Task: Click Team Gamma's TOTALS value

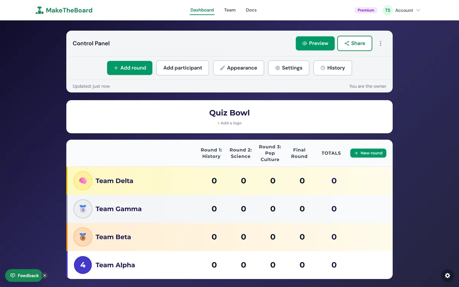Action: coord(334,209)
